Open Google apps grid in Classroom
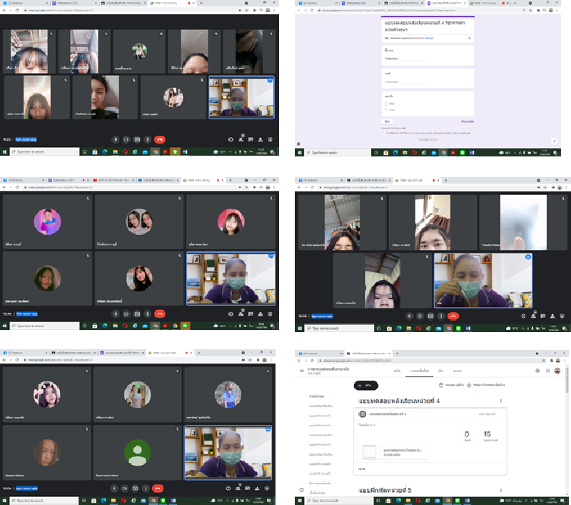The image size is (571, 505). [547, 371]
